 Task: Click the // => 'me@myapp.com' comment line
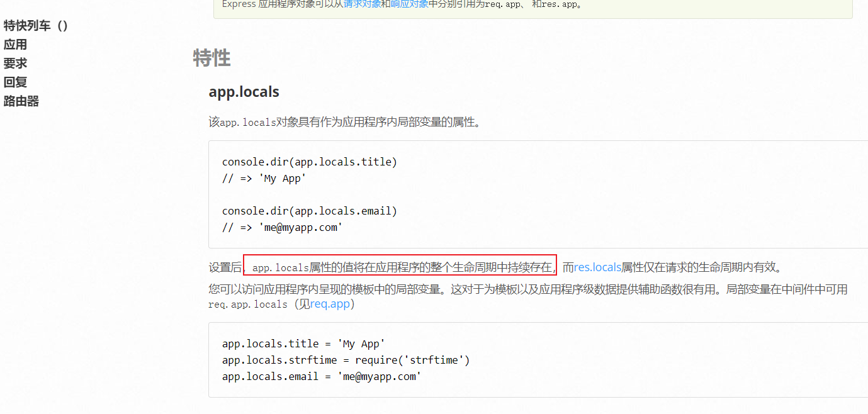[x=282, y=227]
